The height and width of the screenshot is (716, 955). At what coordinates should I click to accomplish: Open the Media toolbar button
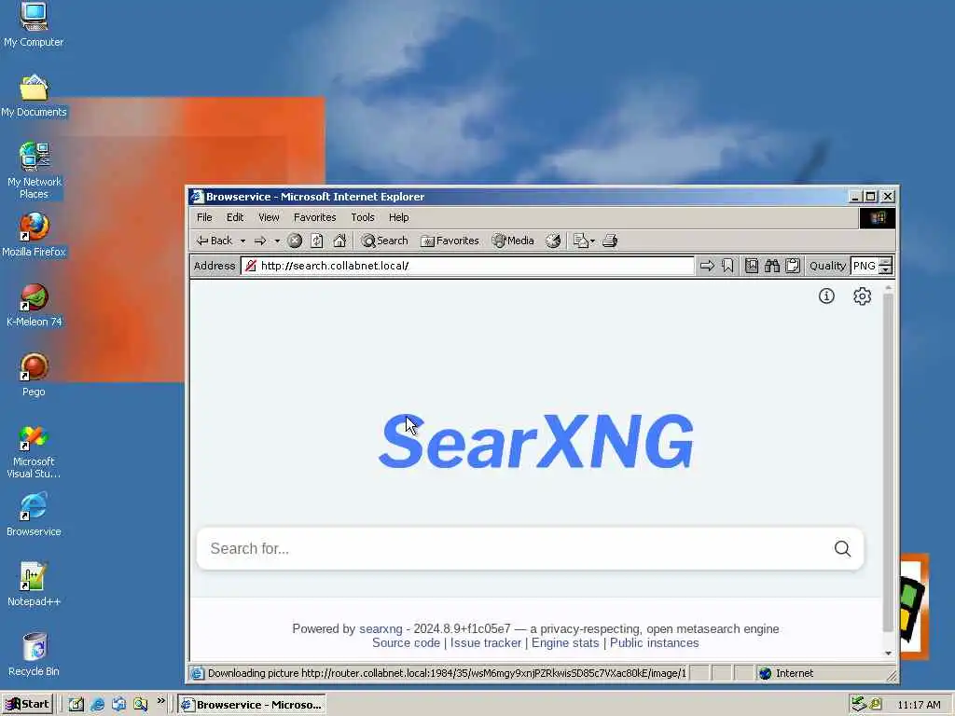tap(513, 241)
